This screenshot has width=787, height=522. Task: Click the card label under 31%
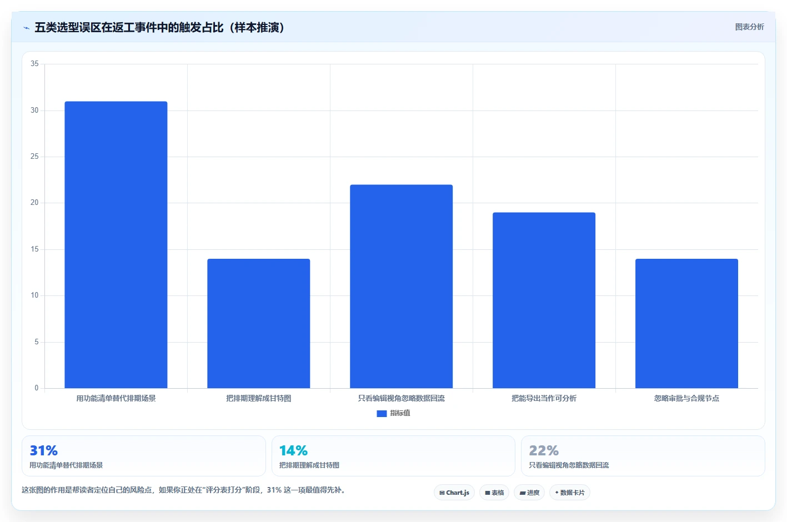(66, 465)
